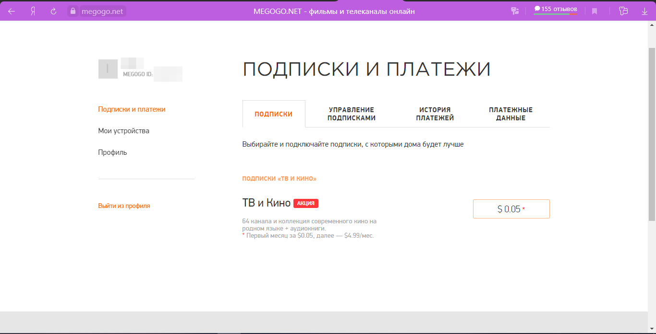The image size is (656, 334).
Task: Open the 155 отзывов reviews indicator
Action: point(556,10)
